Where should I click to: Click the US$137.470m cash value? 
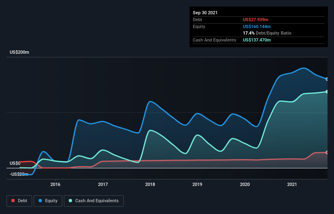[x=257, y=40]
